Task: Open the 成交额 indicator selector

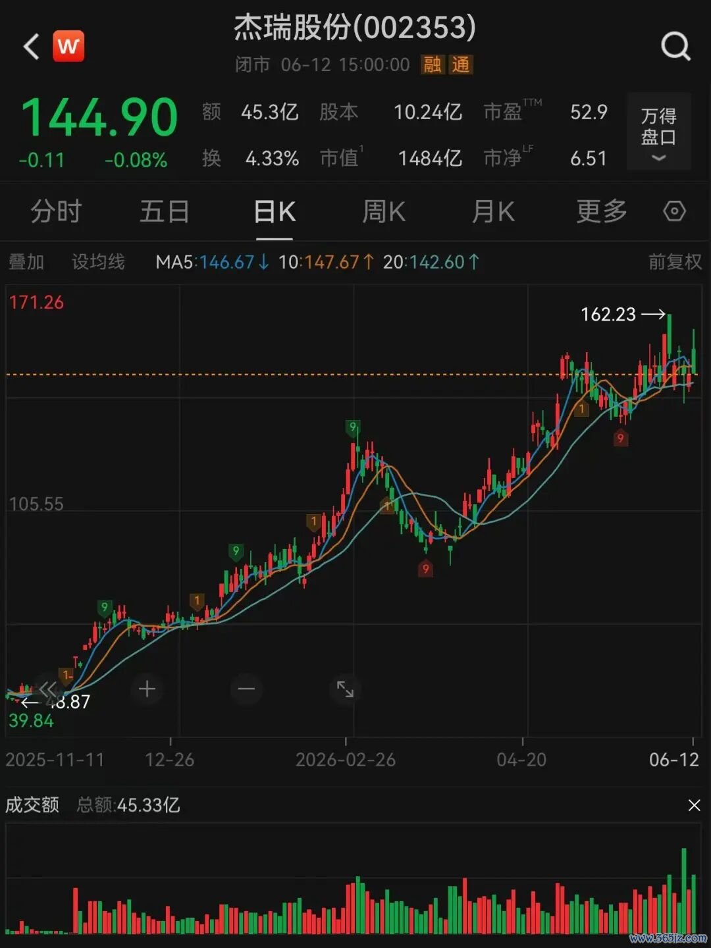Action: [32, 804]
